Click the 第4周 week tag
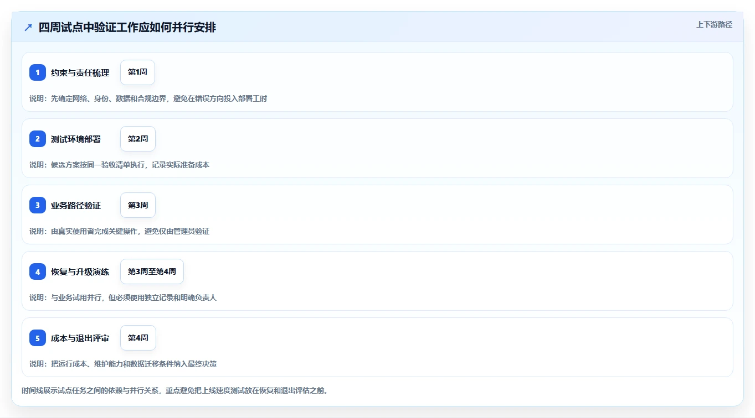Image resolution: width=755 pixels, height=418 pixels. (x=138, y=338)
